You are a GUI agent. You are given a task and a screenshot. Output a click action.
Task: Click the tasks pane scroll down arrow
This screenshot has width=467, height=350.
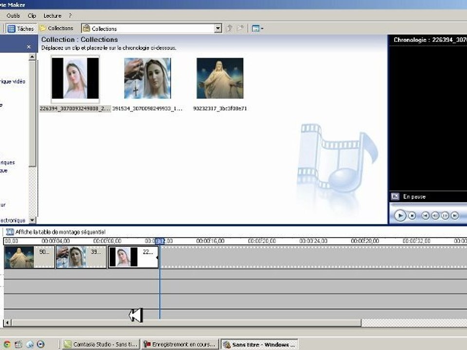(32, 220)
